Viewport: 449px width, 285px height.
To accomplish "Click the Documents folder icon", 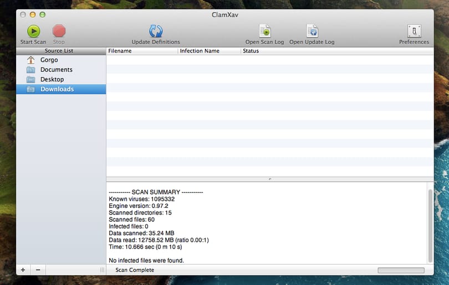I will 30,70.
